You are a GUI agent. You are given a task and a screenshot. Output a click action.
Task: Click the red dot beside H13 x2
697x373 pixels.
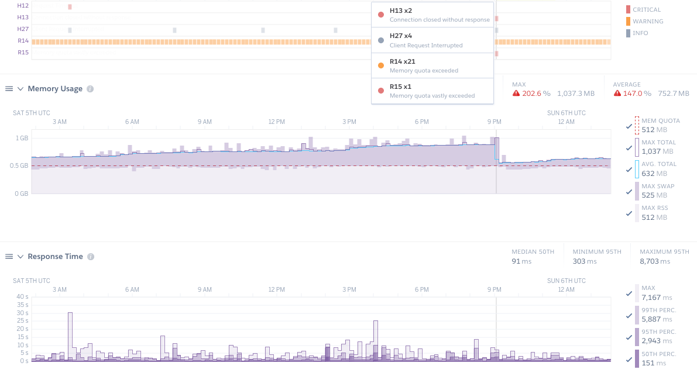point(381,15)
